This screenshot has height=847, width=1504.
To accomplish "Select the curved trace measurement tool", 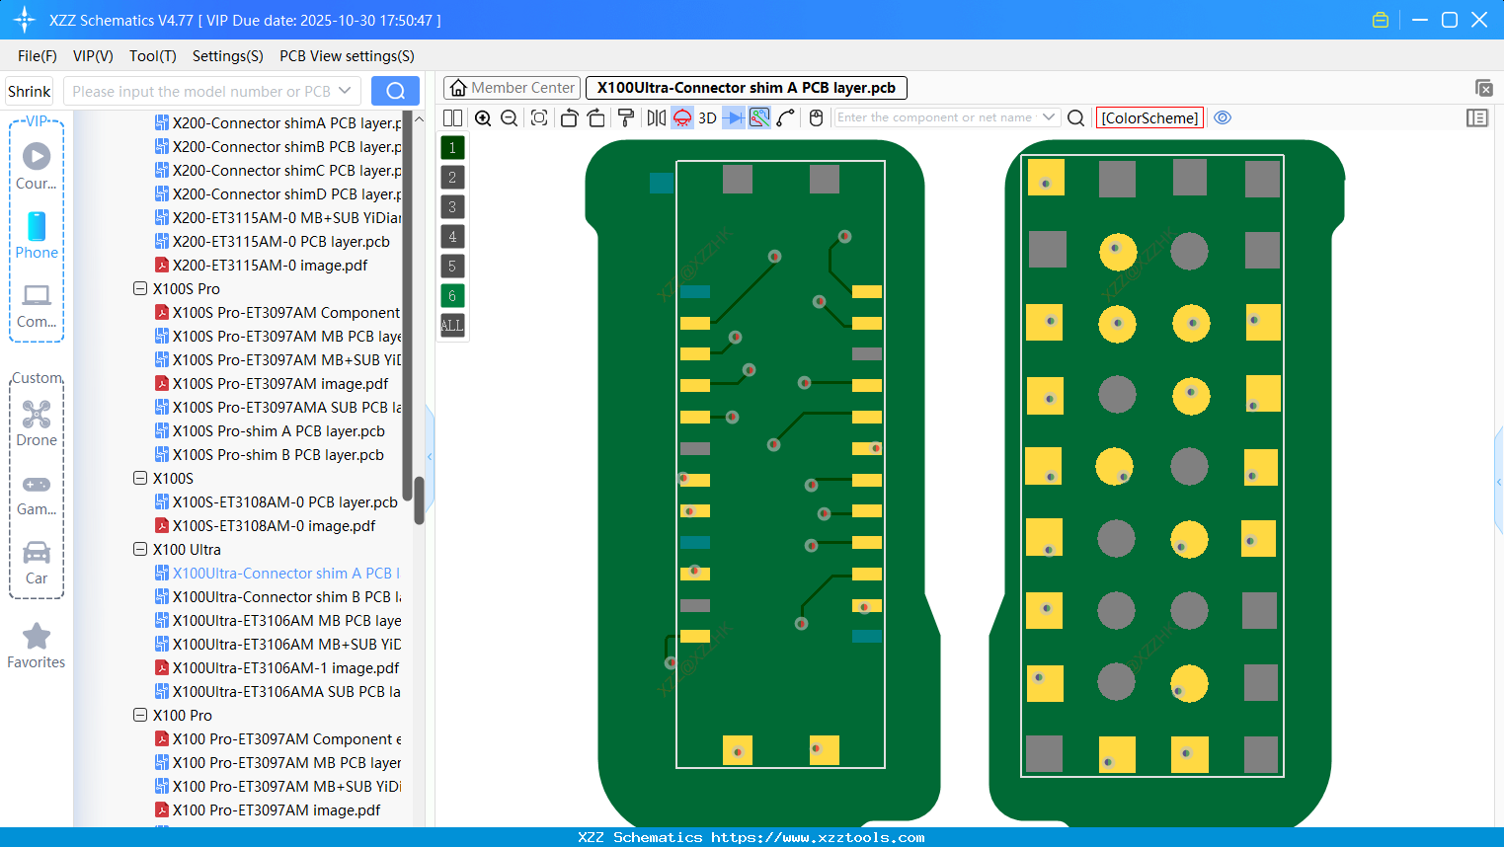I will [x=786, y=117].
